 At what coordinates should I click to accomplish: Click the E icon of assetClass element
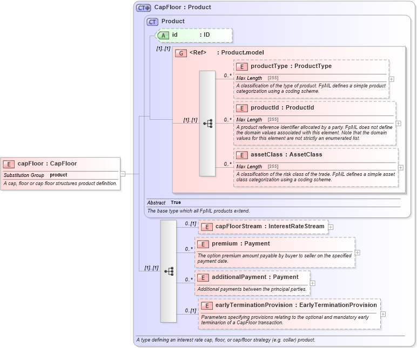242,155
